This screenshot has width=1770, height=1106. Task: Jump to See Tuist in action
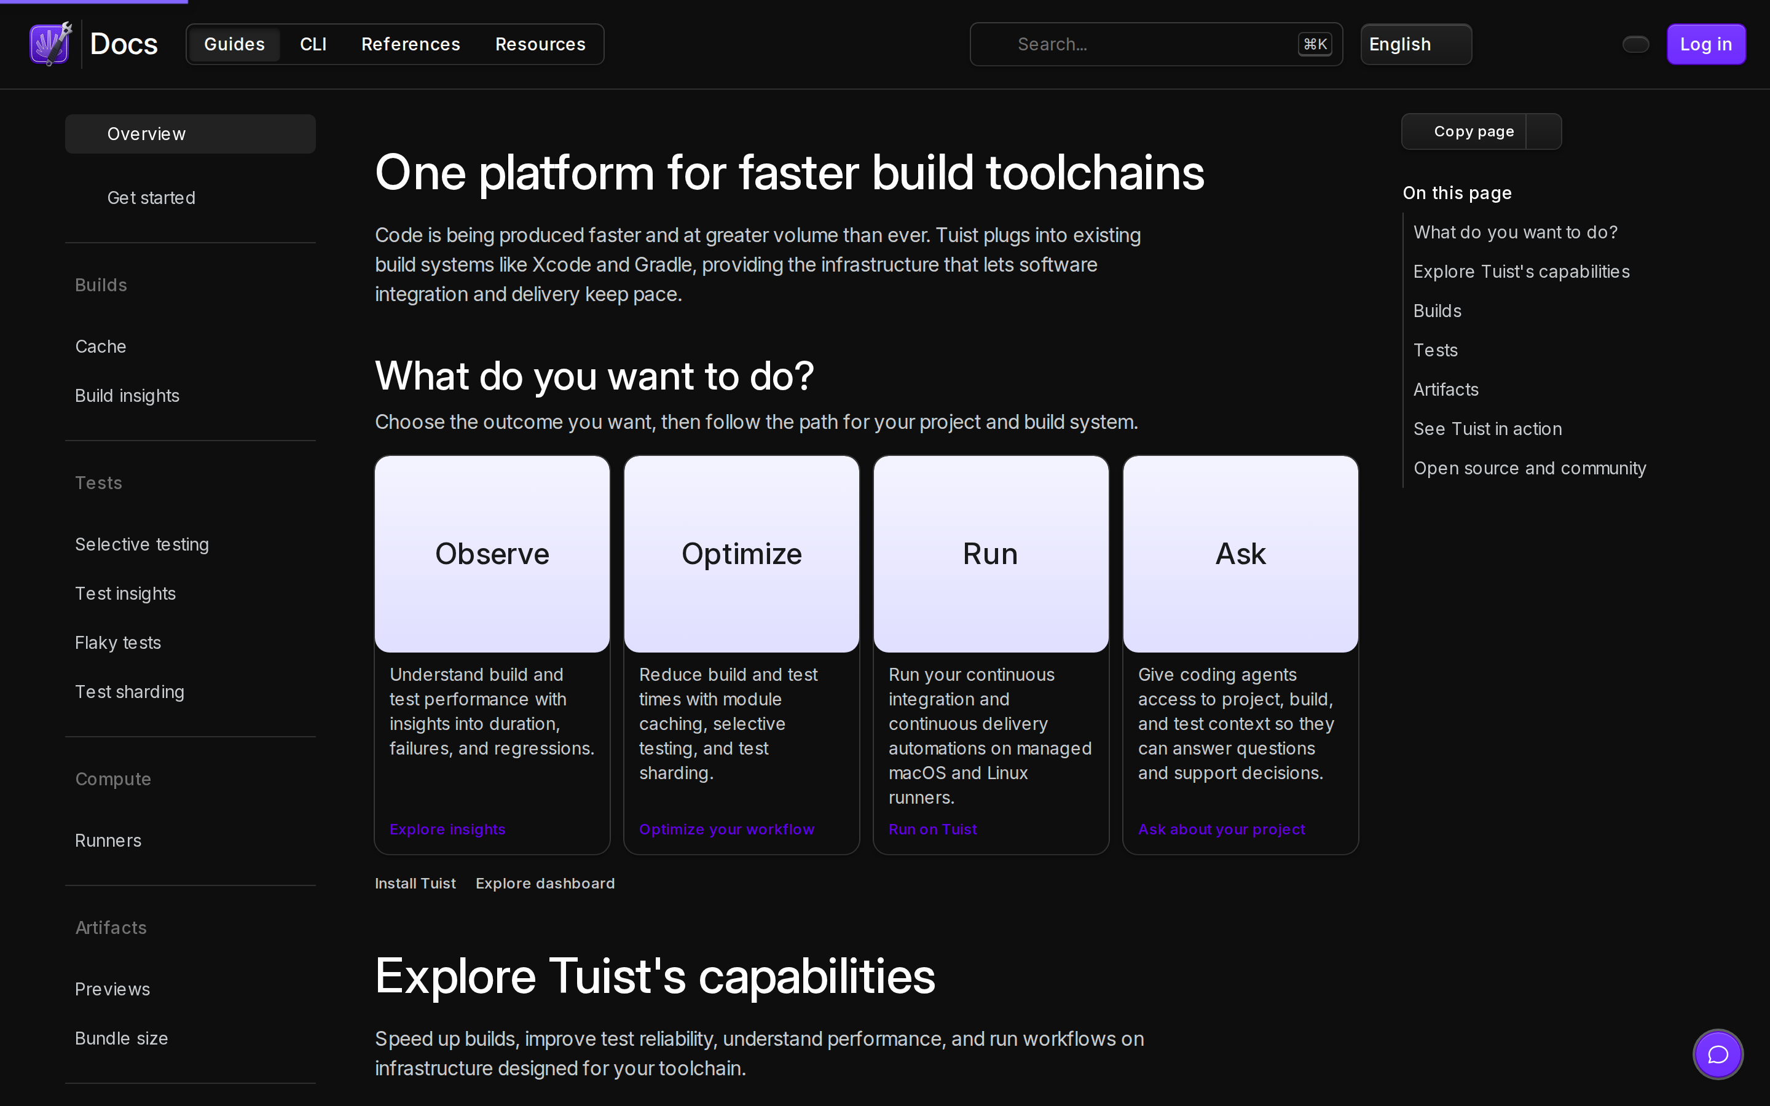[1488, 429]
